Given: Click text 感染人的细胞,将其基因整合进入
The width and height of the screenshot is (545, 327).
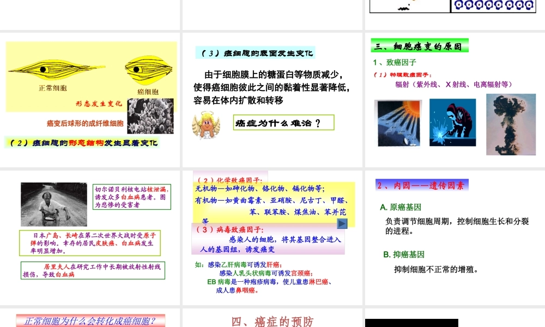Looking at the screenshot, I should tap(285, 239).
